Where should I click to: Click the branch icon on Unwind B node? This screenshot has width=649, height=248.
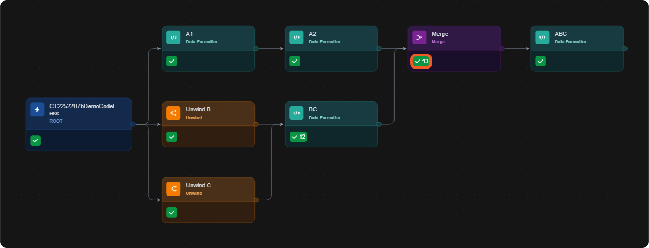[x=173, y=113]
